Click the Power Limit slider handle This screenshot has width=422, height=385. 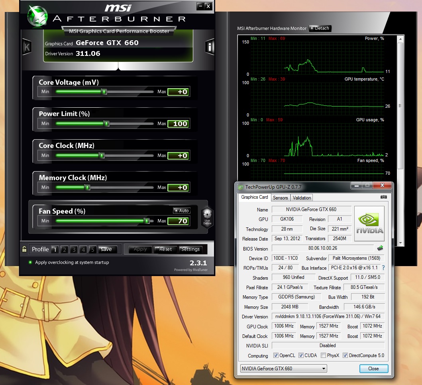tap(106, 123)
